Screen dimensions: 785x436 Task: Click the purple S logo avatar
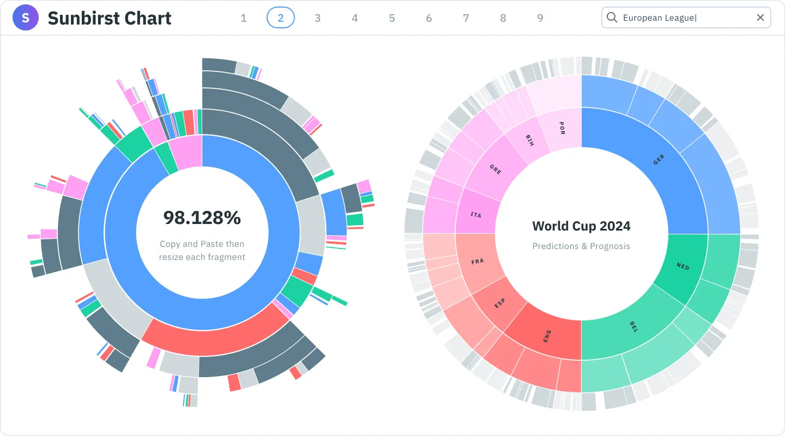[26, 18]
